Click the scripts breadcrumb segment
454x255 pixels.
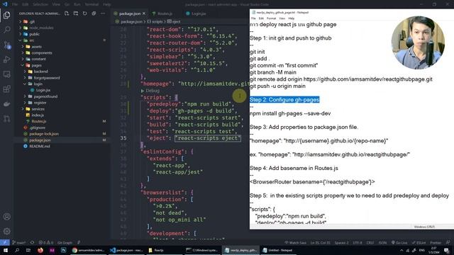[x=155, y=21]
